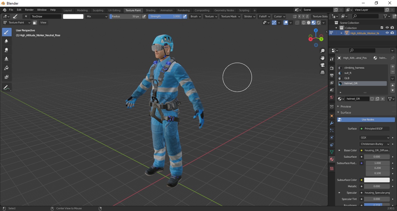Open the Output properties tab
This screenshot has height=211, width=397.
click(x=332, y=76)
